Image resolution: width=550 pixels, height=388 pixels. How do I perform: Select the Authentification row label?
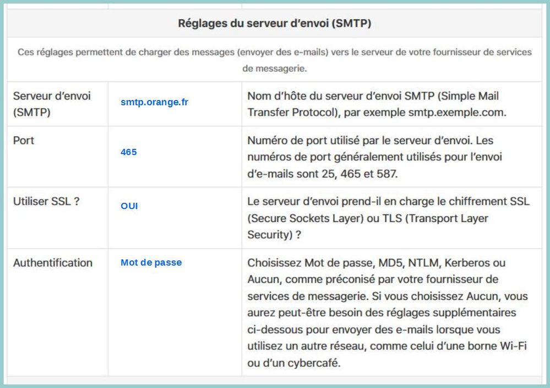[53, 263]
